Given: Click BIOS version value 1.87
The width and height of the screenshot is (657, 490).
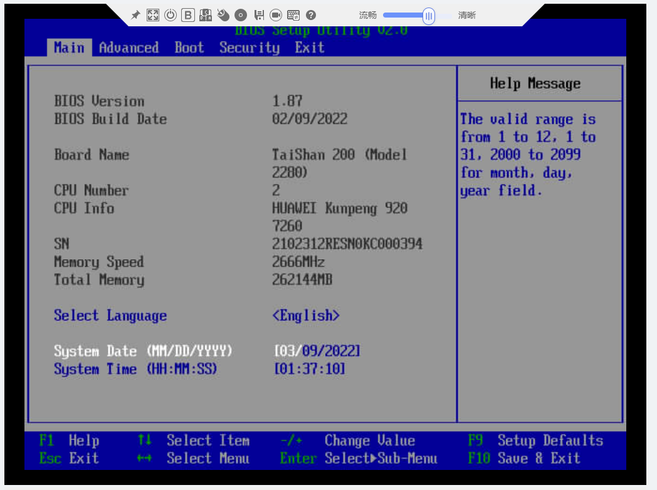Looking at the screenshot, I should click(287, 102).
